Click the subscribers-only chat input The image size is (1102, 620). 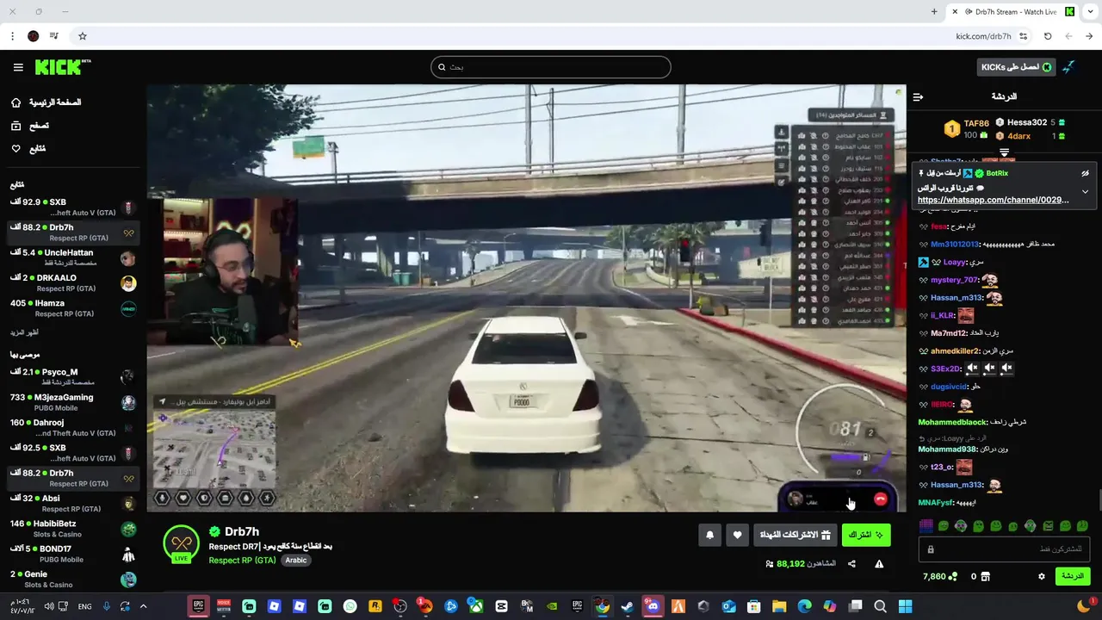[x=1005, y=549]
